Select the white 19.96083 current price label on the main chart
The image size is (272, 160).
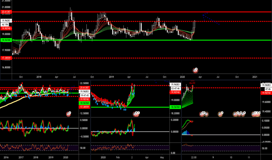tap(6, 21)
